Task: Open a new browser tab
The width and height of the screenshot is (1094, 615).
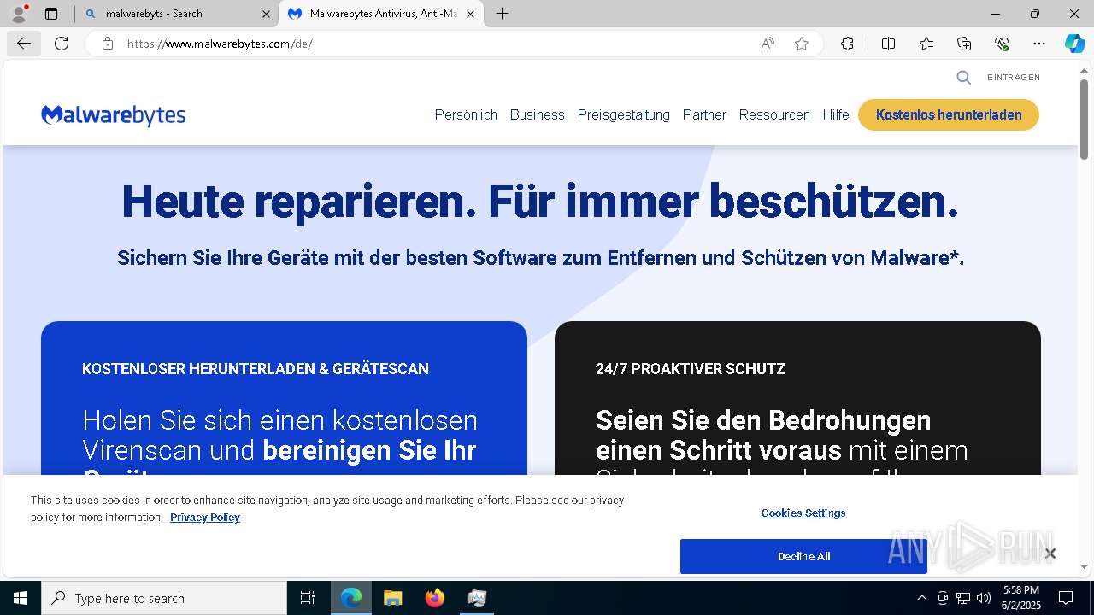Action: click(x=503, y=14)
